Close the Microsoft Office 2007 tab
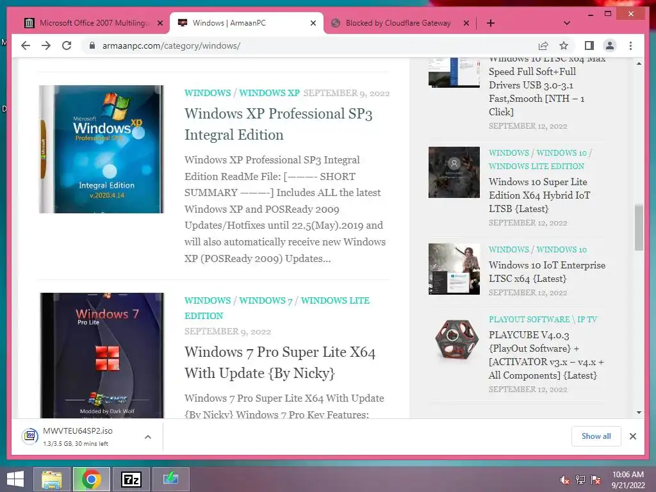The width and height of the screenshot is (656, 492). coord(160,23)
